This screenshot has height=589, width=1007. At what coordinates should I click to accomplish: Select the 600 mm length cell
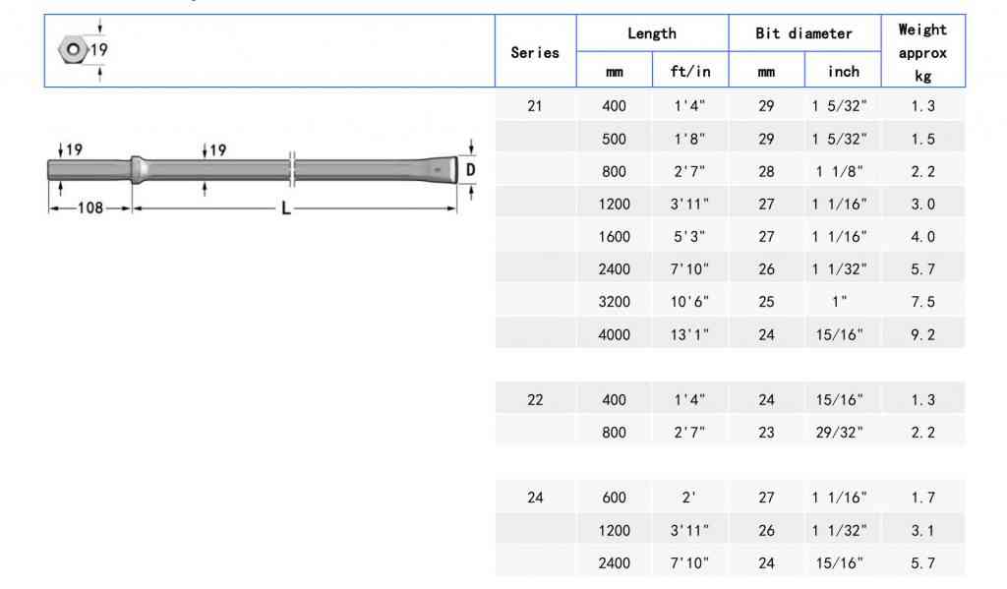coord(614,498)
